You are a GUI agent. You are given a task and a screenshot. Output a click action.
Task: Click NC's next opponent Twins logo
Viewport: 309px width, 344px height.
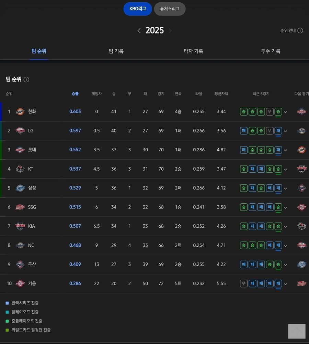(x=301, y=245)
